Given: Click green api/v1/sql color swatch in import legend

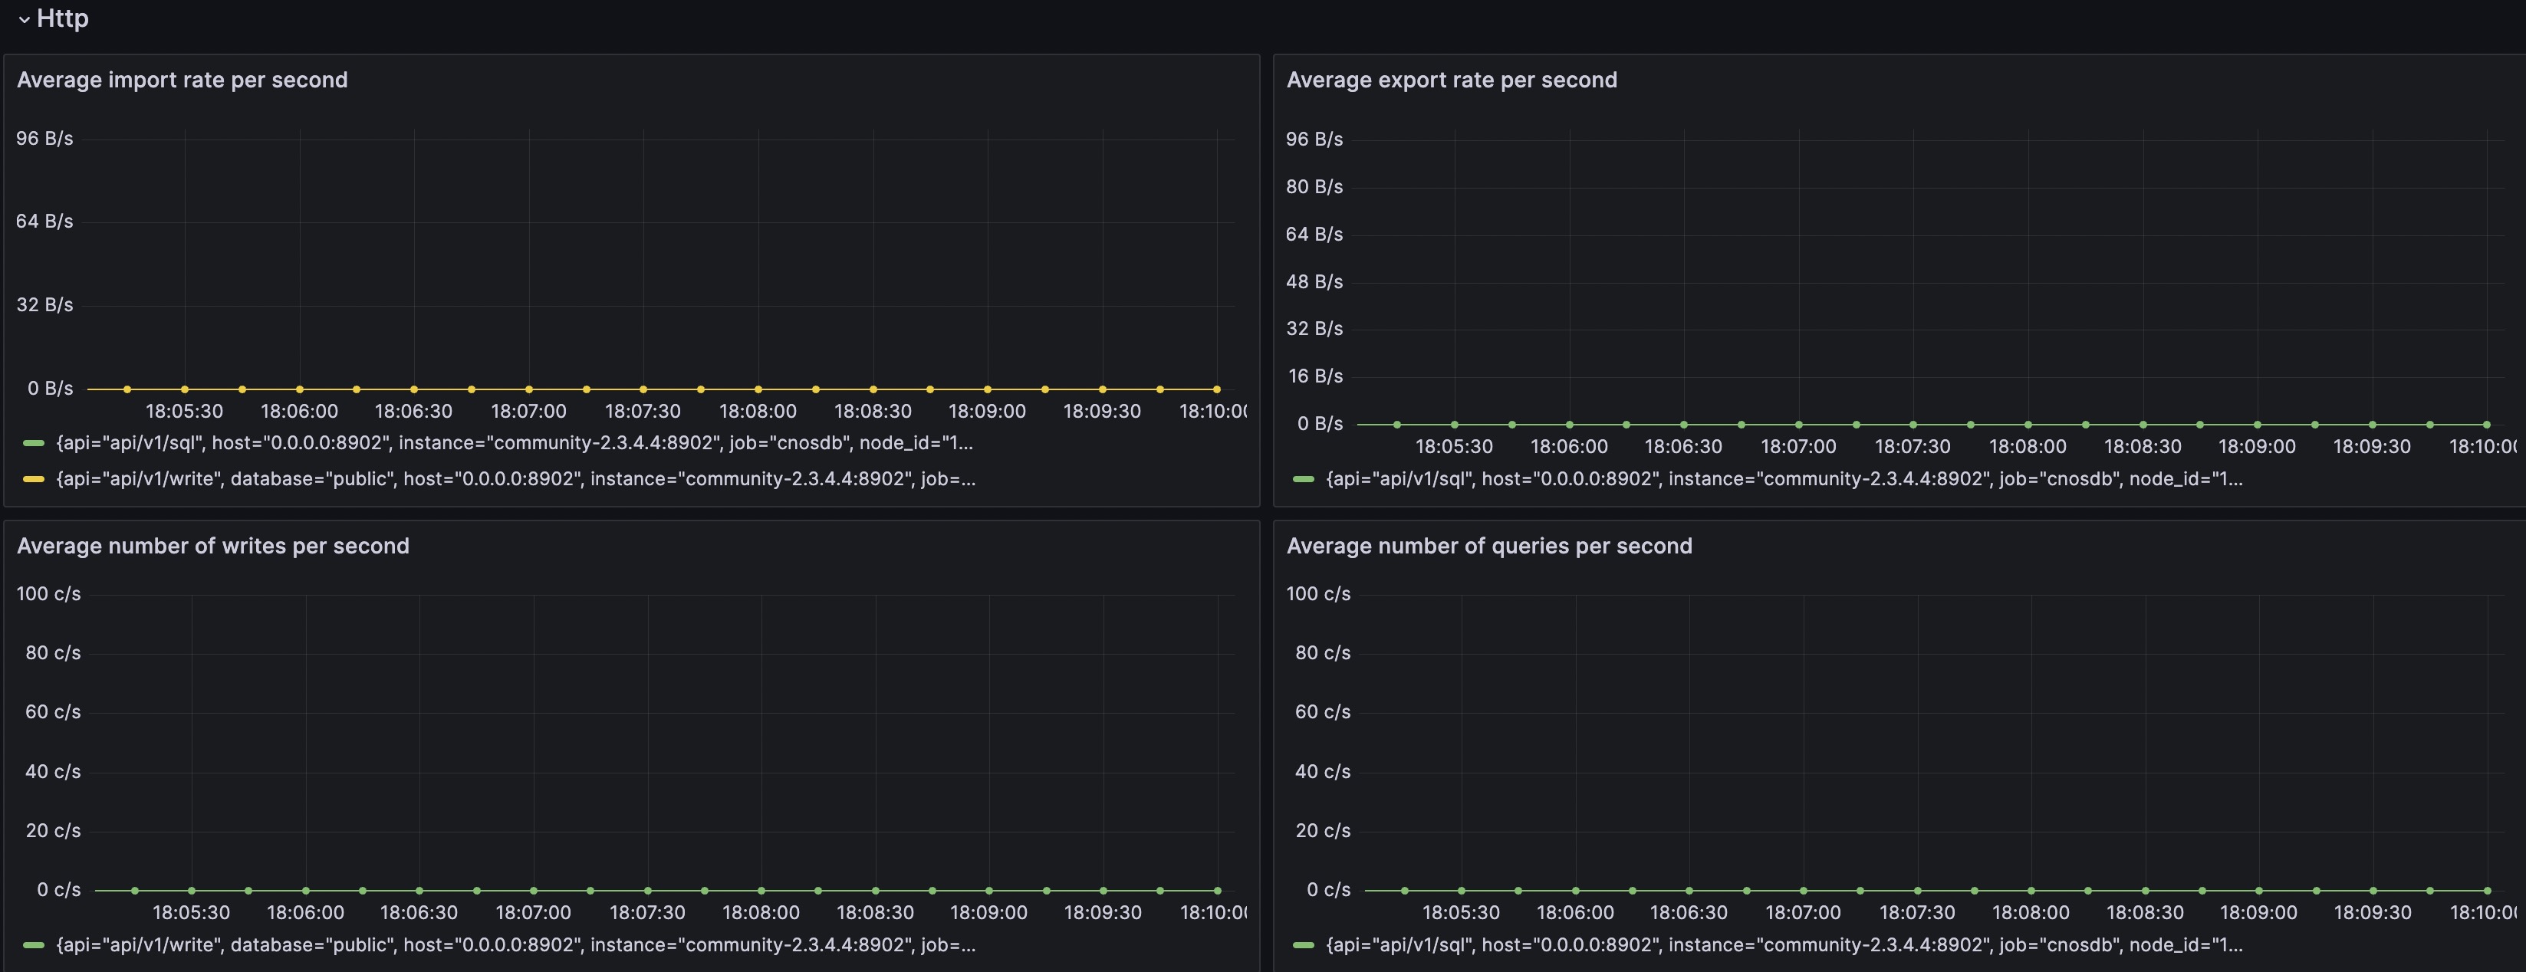Looking at the screenshot, I should (33, 444).
